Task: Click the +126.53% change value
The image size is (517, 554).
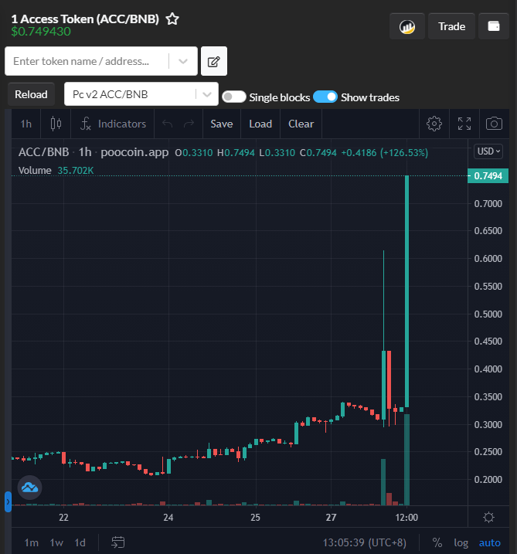Action: point(404,153)
